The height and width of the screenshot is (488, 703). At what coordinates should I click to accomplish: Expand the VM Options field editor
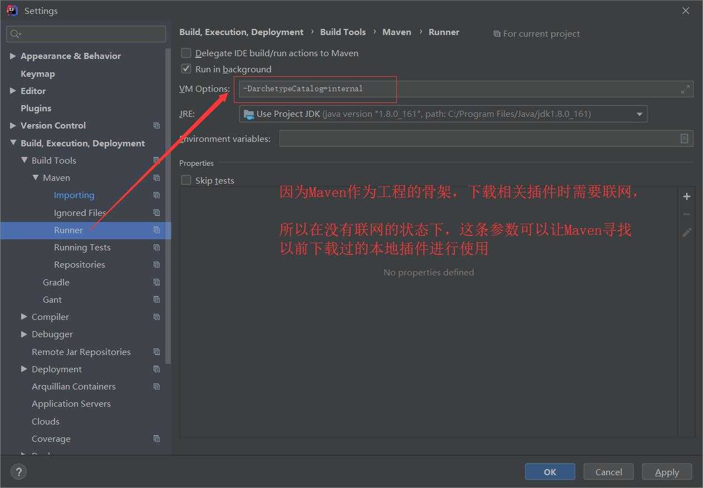(685, 89)
